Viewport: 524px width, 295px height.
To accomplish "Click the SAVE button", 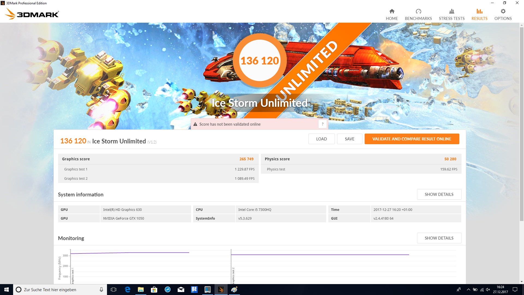I will pyautogui.click(x=349, y=139).
